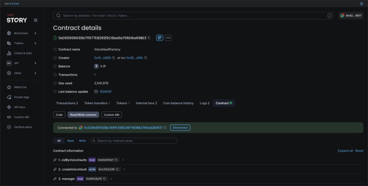Open wallet menu 0x42...0E17
Viewport: 368px width, 186px height.
(351, 16)
